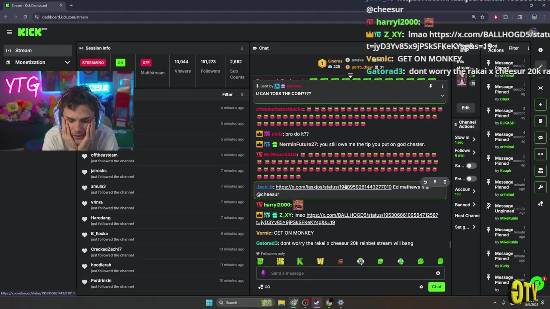Viewport: 550px width, 309px height.
Task: Click the document notes sidebar icon
Action: [x=541, y=121]
